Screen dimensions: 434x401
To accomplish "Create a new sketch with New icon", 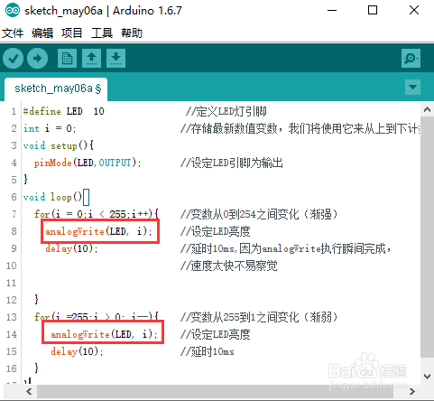I will tap(67, 59).
